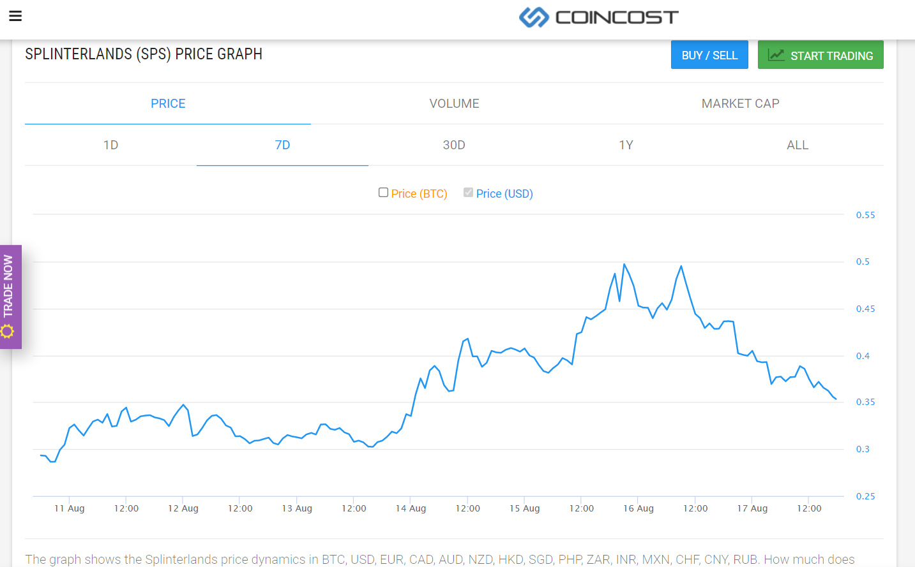
Task: Switch to the Market Cap tab
Action: (x=741, y=103)
